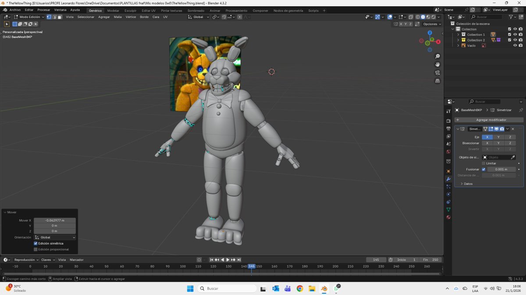Image resolution: width=526 pixels, height=295 pixels.
Task: Select edge selection mode icon
Action: click(54, 17)
